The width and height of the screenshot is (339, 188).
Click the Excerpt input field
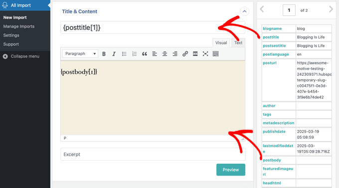click(x=153, y=154)
